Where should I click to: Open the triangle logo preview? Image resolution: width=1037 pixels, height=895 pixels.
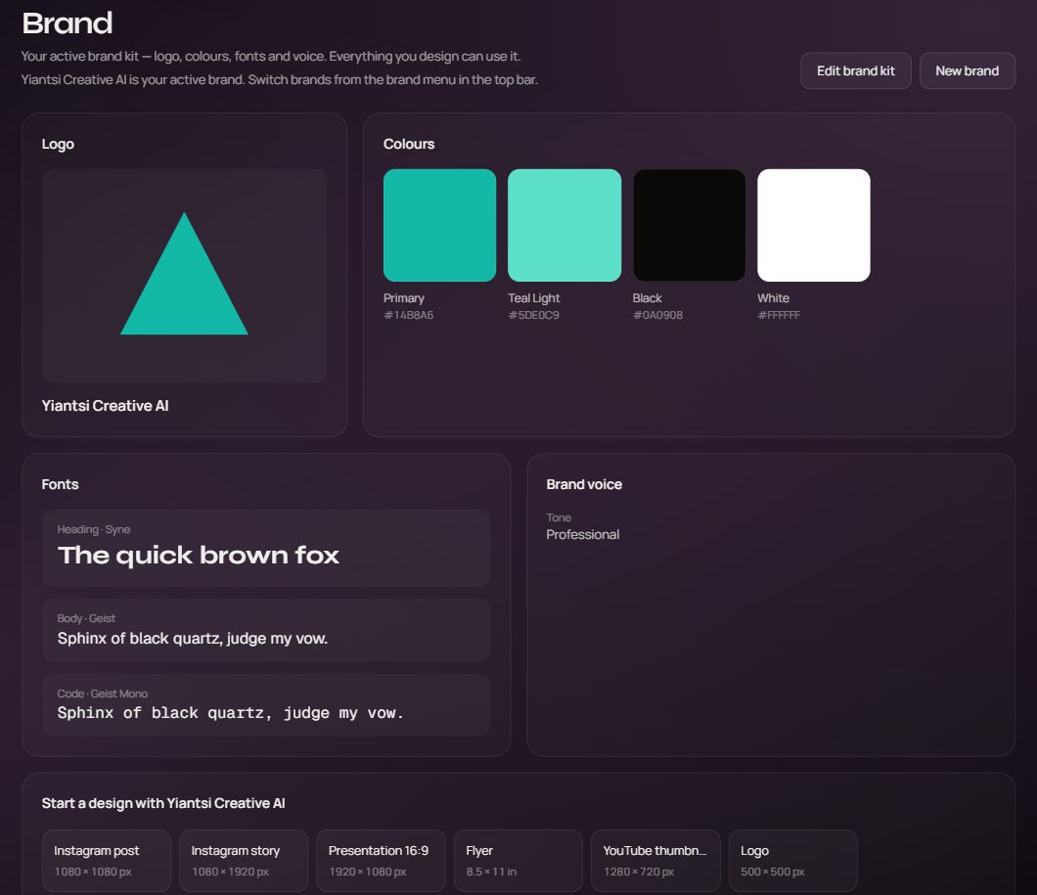coord(185,276)
